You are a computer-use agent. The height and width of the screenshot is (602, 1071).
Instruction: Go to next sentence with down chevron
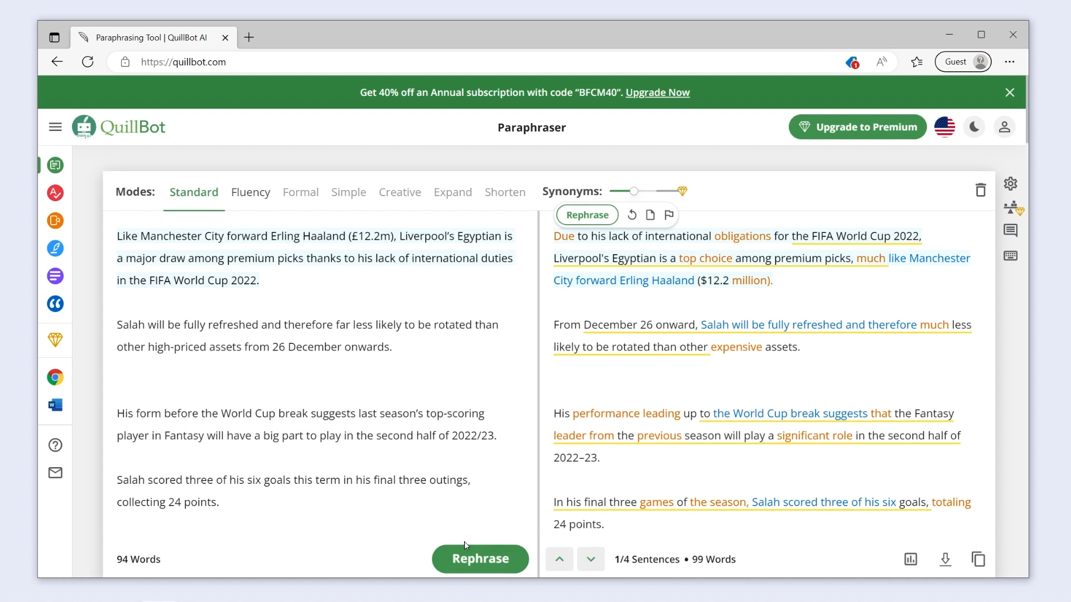pyautogui.click(x=591, y=559)
